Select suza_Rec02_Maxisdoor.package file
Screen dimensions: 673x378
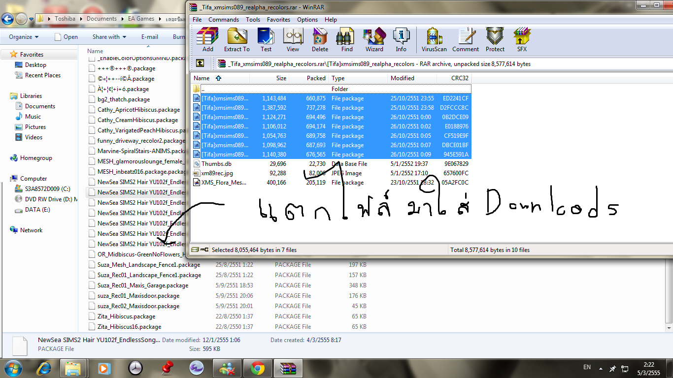point(138,306)
